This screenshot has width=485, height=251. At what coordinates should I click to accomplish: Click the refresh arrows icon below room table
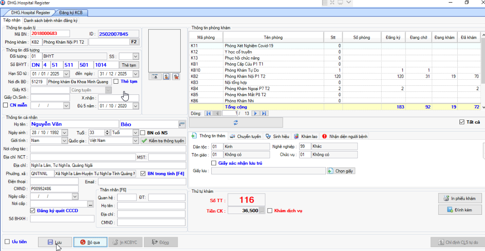pos(236,122)
